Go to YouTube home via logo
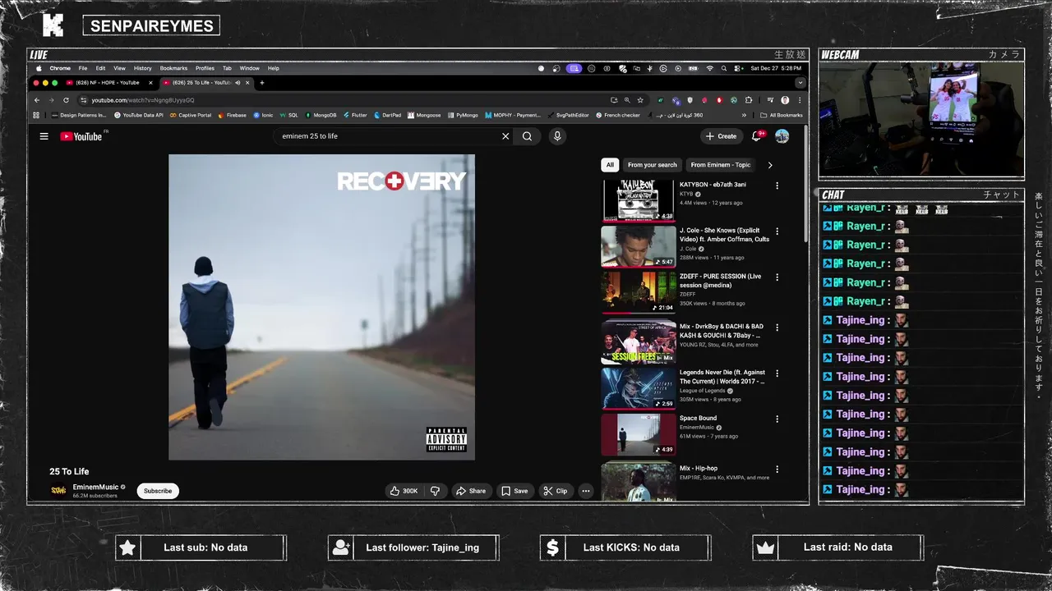Screen dimensions: 1052x591 81,136
